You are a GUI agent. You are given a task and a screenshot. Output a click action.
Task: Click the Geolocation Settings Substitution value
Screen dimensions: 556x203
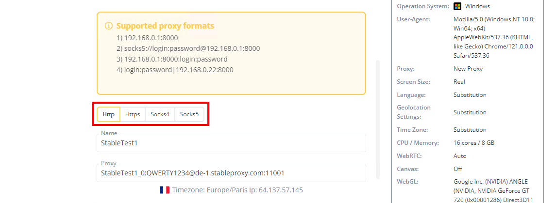(470, 112)
